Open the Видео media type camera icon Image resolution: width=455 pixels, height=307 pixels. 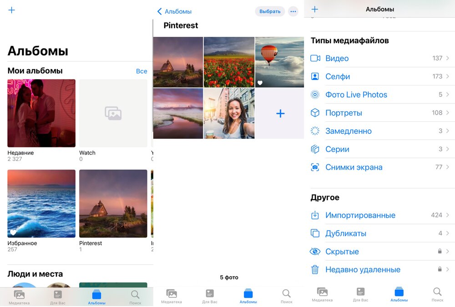pyautogui.click(x=315, y=58)
